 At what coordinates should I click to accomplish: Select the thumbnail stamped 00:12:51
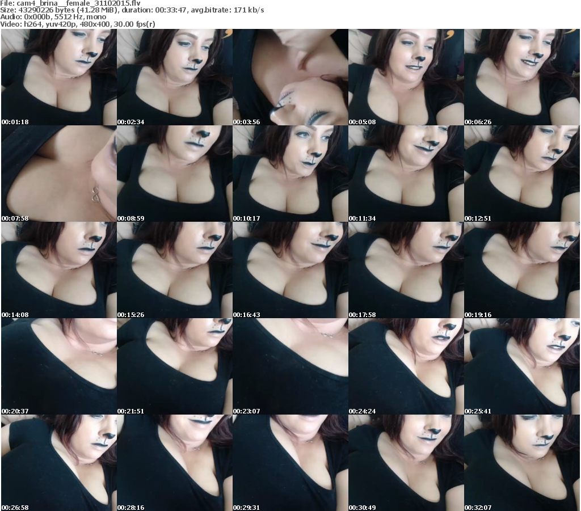(522, 174)
